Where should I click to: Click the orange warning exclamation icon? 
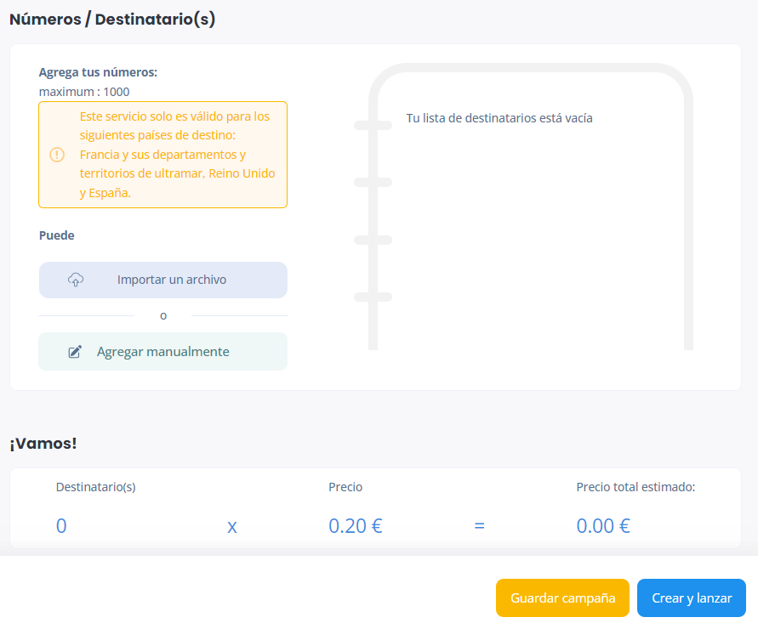(57, 155)
